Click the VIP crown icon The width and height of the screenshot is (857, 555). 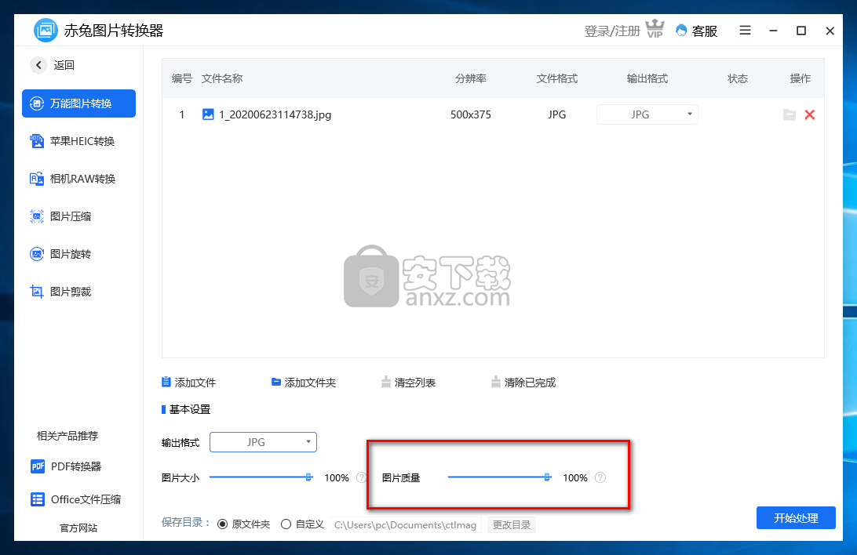coord(655,29)
